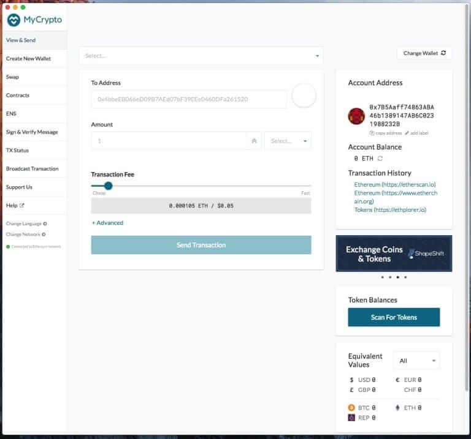Open the Help external link
This screenshot has height=439, width=471.
[15, 205]
